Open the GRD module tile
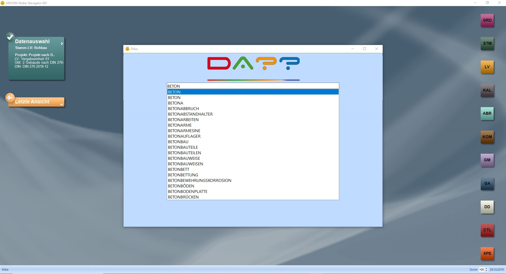Screen dimensions: 506x274 [x=487, y=20]
